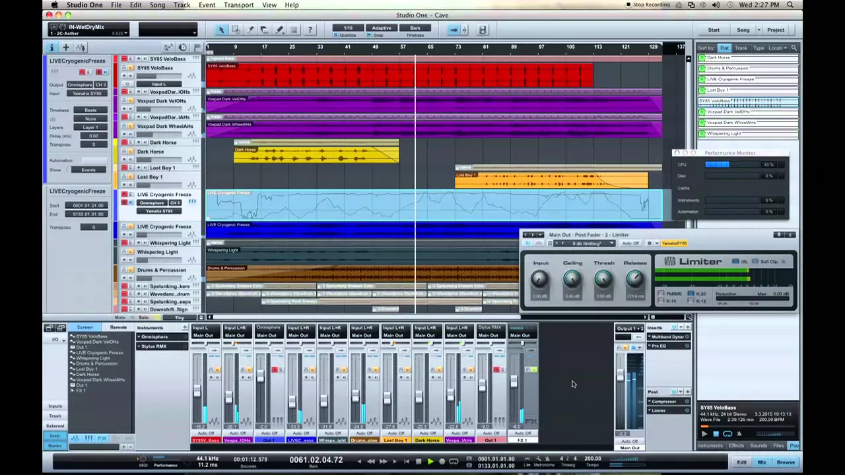Image resolution: width=845 pixels, height=475 pixels.
Task: Click the add track plus icon
Action: 65,47
